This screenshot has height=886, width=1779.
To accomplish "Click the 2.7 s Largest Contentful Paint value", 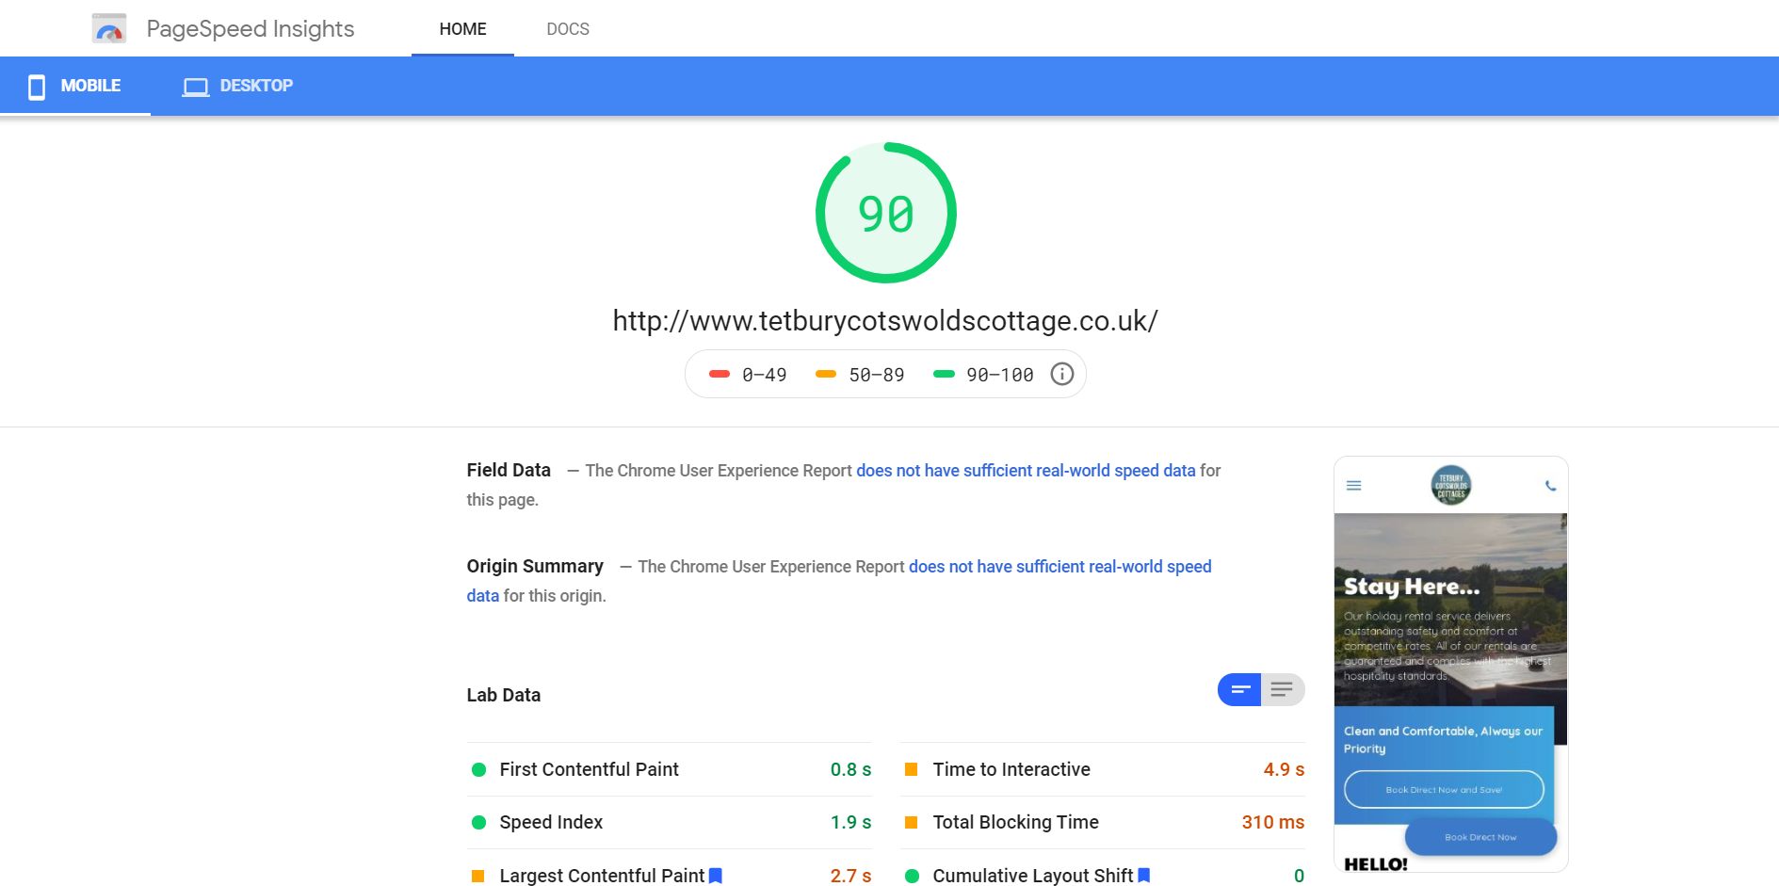I will click(x=850, y=876).
